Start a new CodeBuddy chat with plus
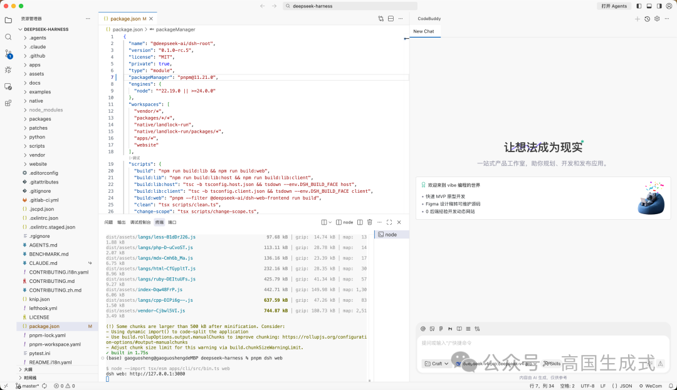Screen dimensions: 677x390 pos(638,19)
